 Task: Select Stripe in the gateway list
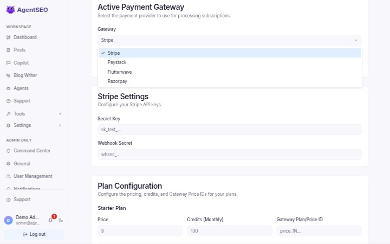tap(230, 53)
